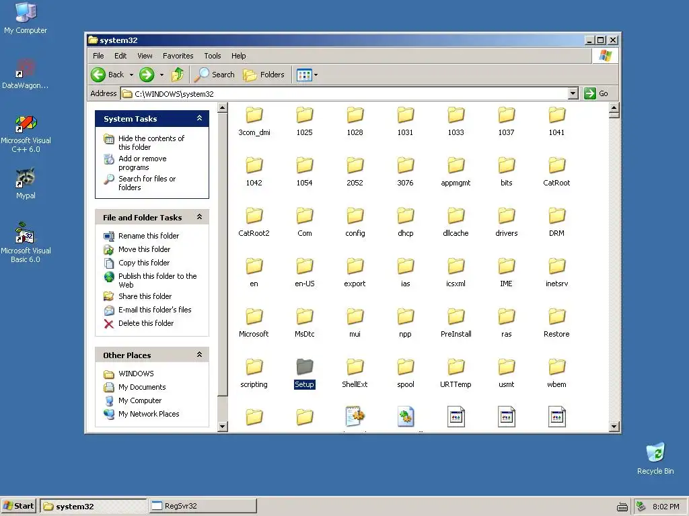Open My Network Places link

pos(149,414)
